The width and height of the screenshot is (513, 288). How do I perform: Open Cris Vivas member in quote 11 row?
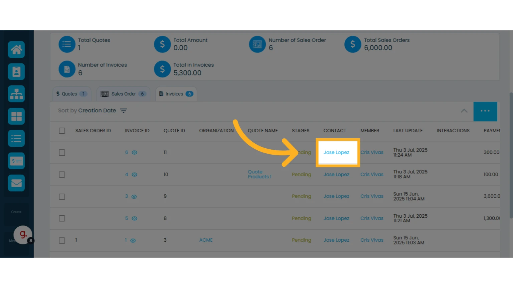372,152
